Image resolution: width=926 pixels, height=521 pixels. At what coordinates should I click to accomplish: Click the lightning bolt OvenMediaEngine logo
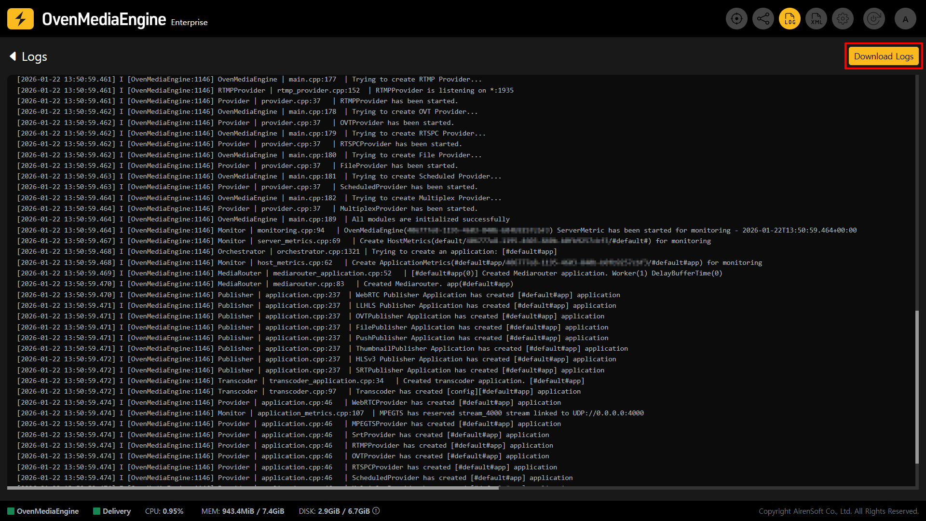[x=20, y=19]
